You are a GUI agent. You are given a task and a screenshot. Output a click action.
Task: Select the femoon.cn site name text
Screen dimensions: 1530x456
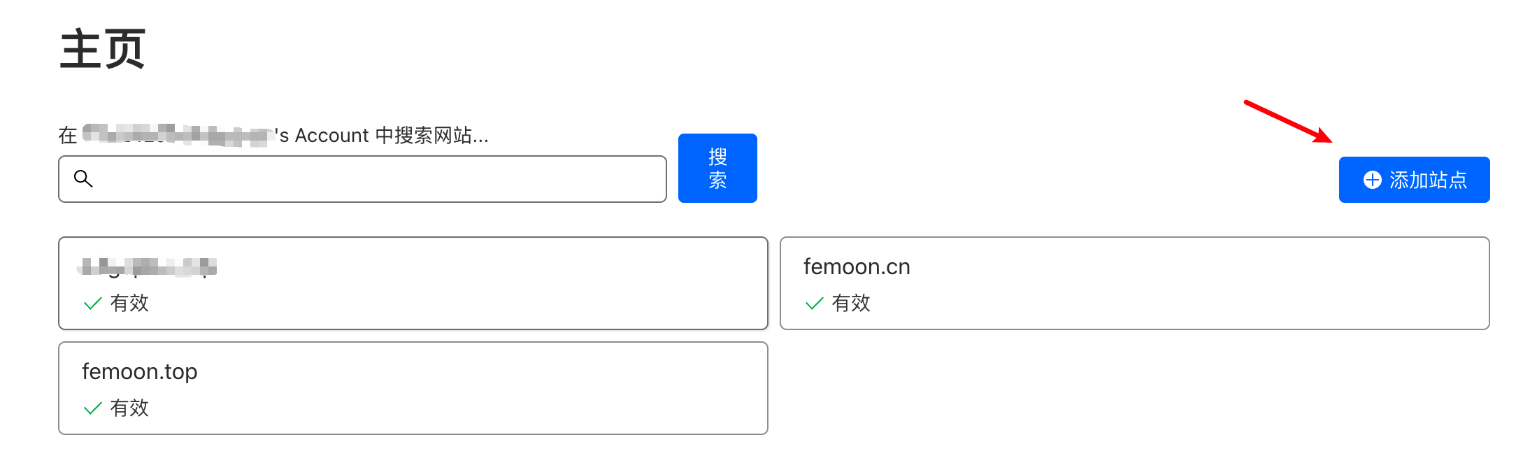(856, 266)
